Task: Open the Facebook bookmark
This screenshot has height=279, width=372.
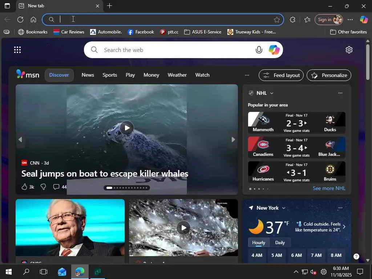Action: (141, 32)
